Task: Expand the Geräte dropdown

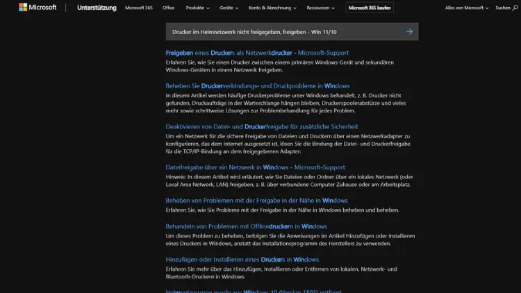Action: tap(229, 8)
